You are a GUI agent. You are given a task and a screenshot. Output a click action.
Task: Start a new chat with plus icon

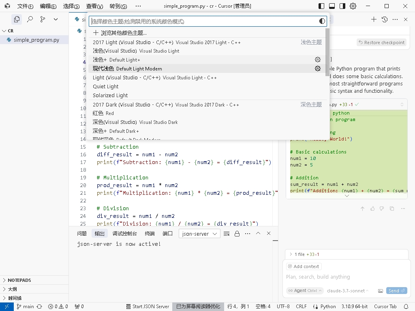pyautogui.click(x=374, y=19)
